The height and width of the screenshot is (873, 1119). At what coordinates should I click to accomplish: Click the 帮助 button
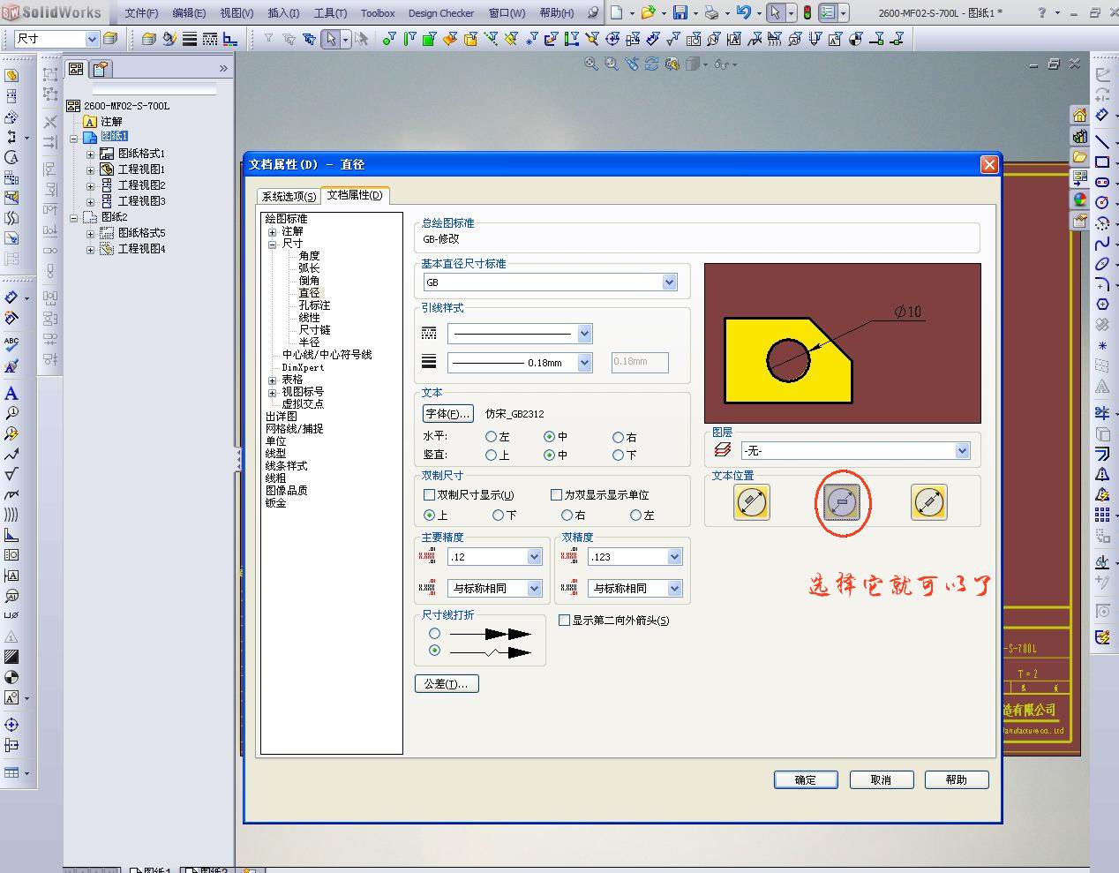(957, 780)
